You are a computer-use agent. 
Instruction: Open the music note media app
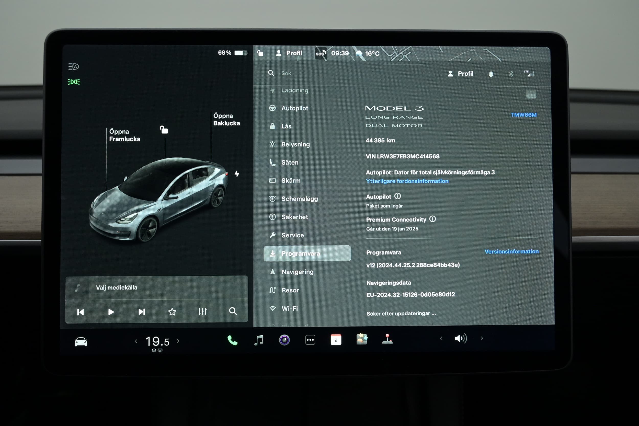tap(258, 340)
